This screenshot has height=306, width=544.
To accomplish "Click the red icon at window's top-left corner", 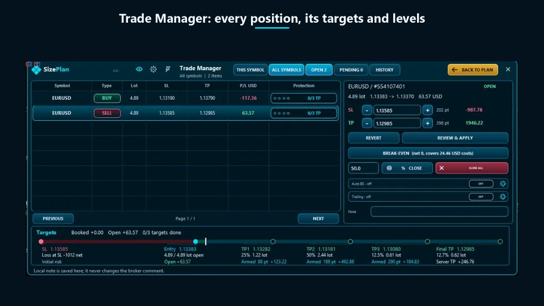I will click(x=29, y=64).
